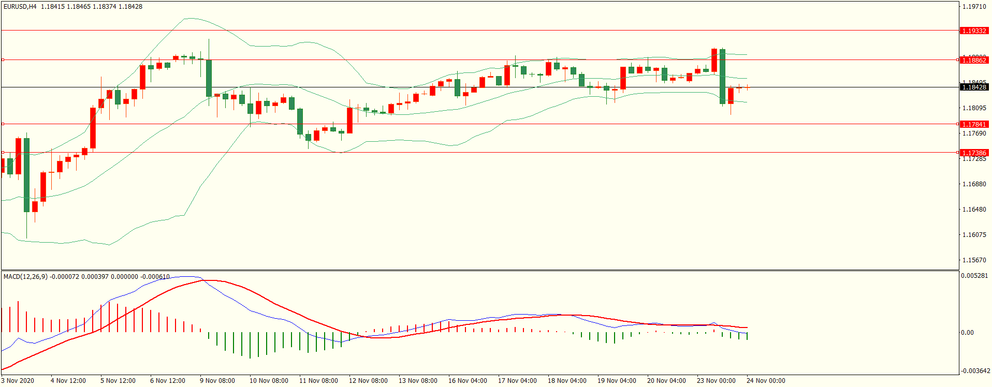This screenshot has height=387, width=992.
Task: Select the red 1.18862 price label
Action: pos(974,61)
